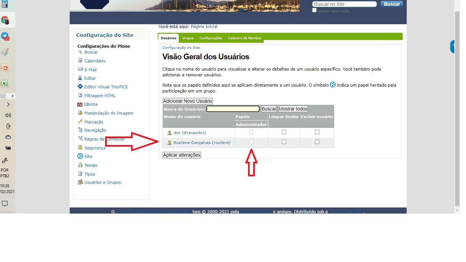466x262 pixels.
Task: Click the Segurança padlock icon
Action: (x=80, y=147)
